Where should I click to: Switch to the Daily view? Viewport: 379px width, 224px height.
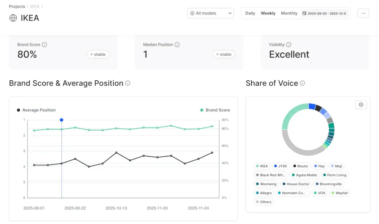[x=250, y=13]
